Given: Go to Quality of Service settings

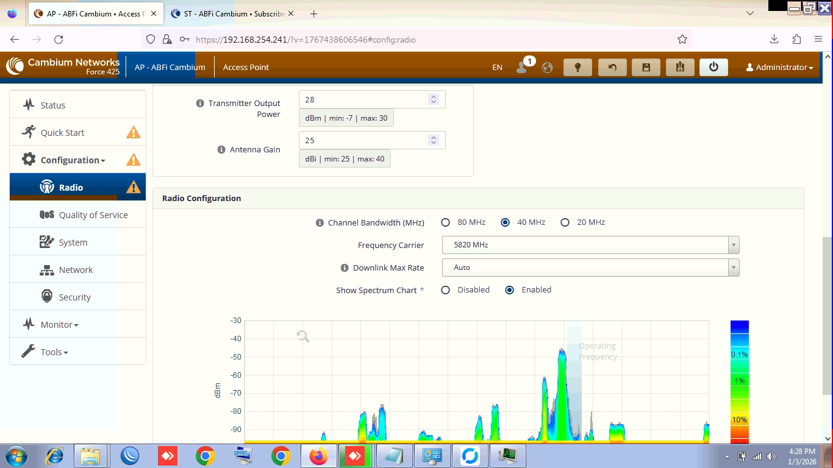Looking at the screenshot, I should [93, 215].
